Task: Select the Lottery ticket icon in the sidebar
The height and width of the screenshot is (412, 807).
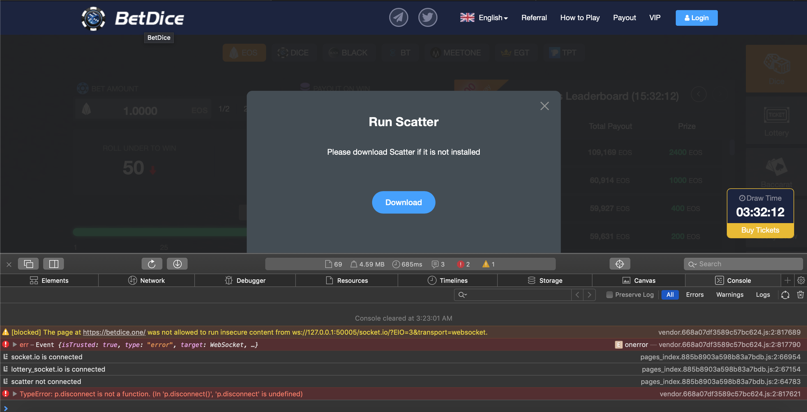Action: click(x=777, y=115)
